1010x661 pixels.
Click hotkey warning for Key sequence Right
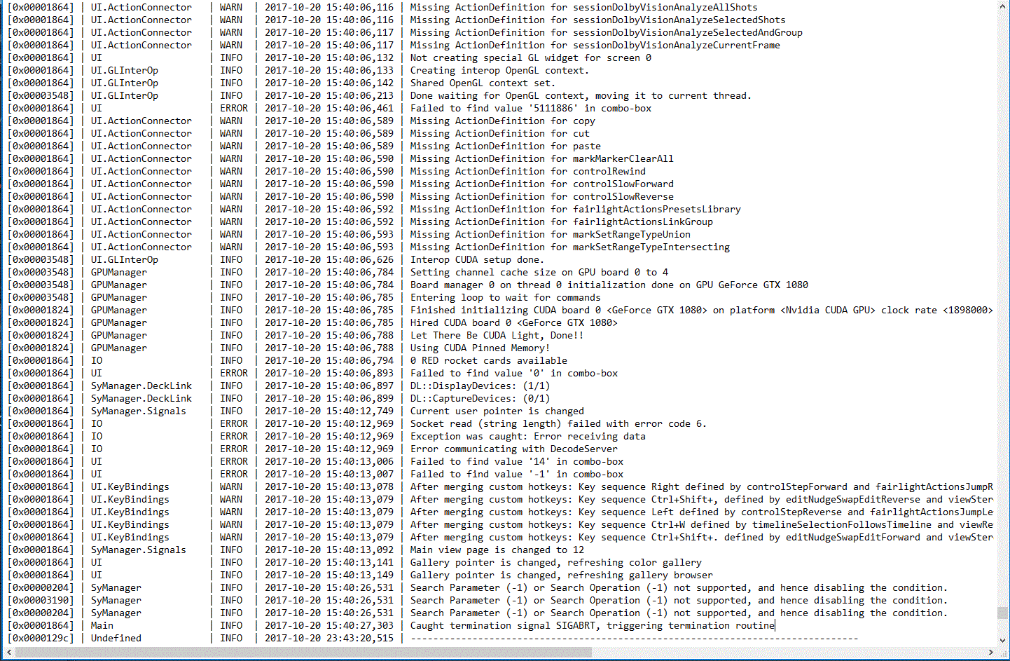pos(701,486)
